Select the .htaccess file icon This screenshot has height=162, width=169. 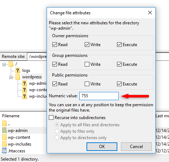4,151
